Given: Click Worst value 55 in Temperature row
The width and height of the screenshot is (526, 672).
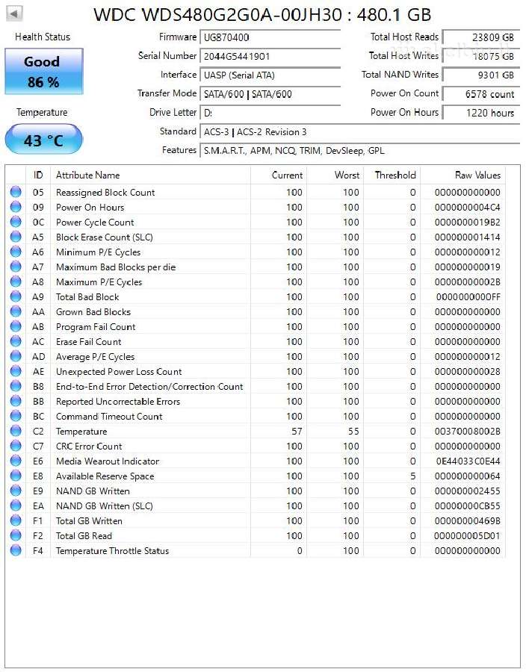Looking at the screenshot, I should (x=353, y=431).
